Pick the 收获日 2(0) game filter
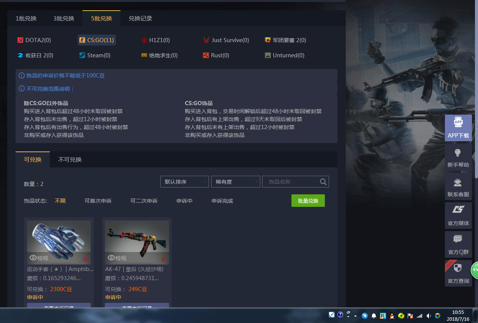Viewport: 478px width, 323px height. [35, 55]
